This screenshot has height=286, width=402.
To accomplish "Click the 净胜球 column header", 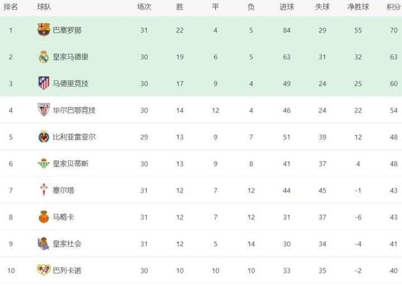I will (358, 7).
